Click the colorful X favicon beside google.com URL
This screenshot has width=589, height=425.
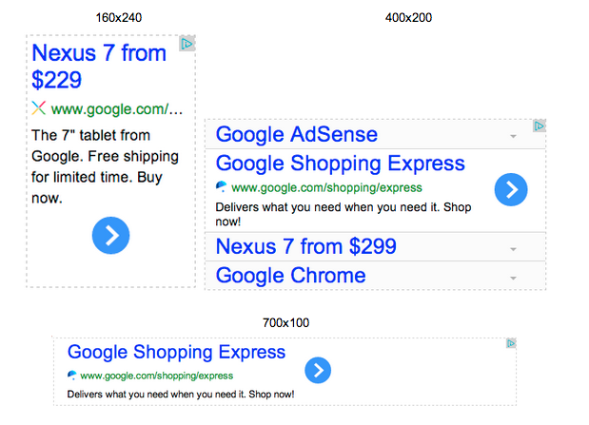point(39,108)
